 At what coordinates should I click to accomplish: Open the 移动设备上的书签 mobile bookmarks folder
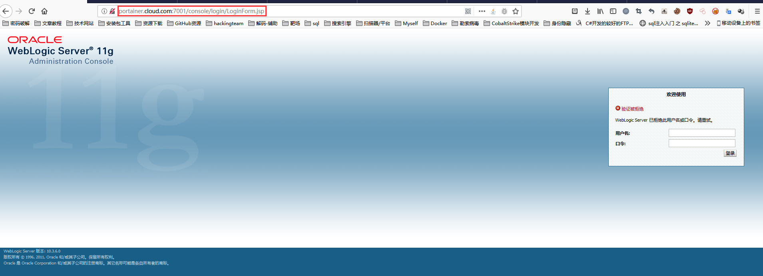(739, 23)
